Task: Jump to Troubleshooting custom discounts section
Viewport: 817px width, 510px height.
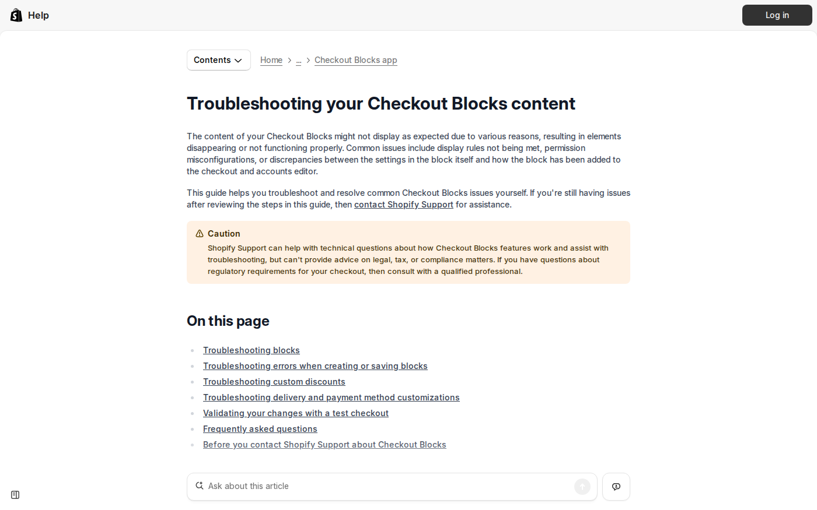Action: 274,382
